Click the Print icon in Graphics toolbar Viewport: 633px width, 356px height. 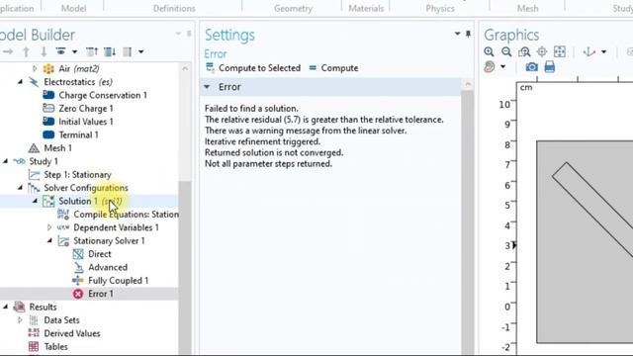click(550, 66)
